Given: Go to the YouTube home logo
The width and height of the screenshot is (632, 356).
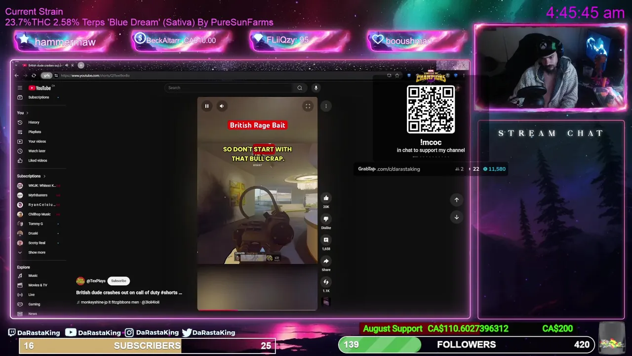Looking at the screenshot, I should pos(40,88).
